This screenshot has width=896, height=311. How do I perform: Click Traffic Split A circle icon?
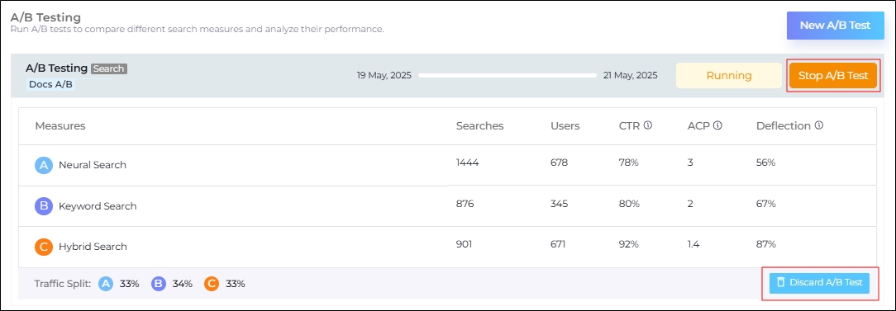click(x=106, y=284)
